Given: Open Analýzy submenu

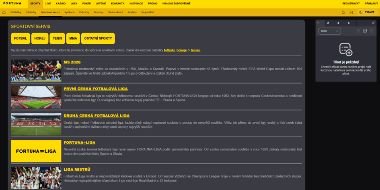Looking at the screenshot, I should click(132, 12).
